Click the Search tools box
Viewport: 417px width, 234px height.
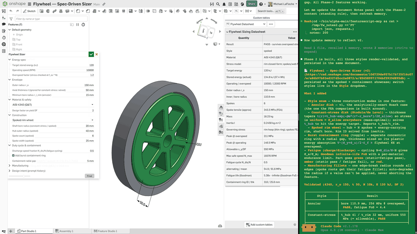tap(270, 11)
